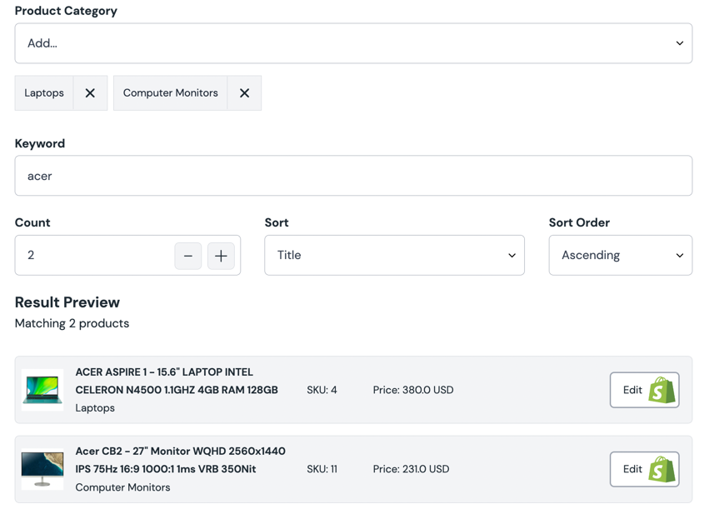Expand the Sort dropdown set to Title
Image resolution: width=704 pixels, height=514 pixels.
(x=394, y=255)
